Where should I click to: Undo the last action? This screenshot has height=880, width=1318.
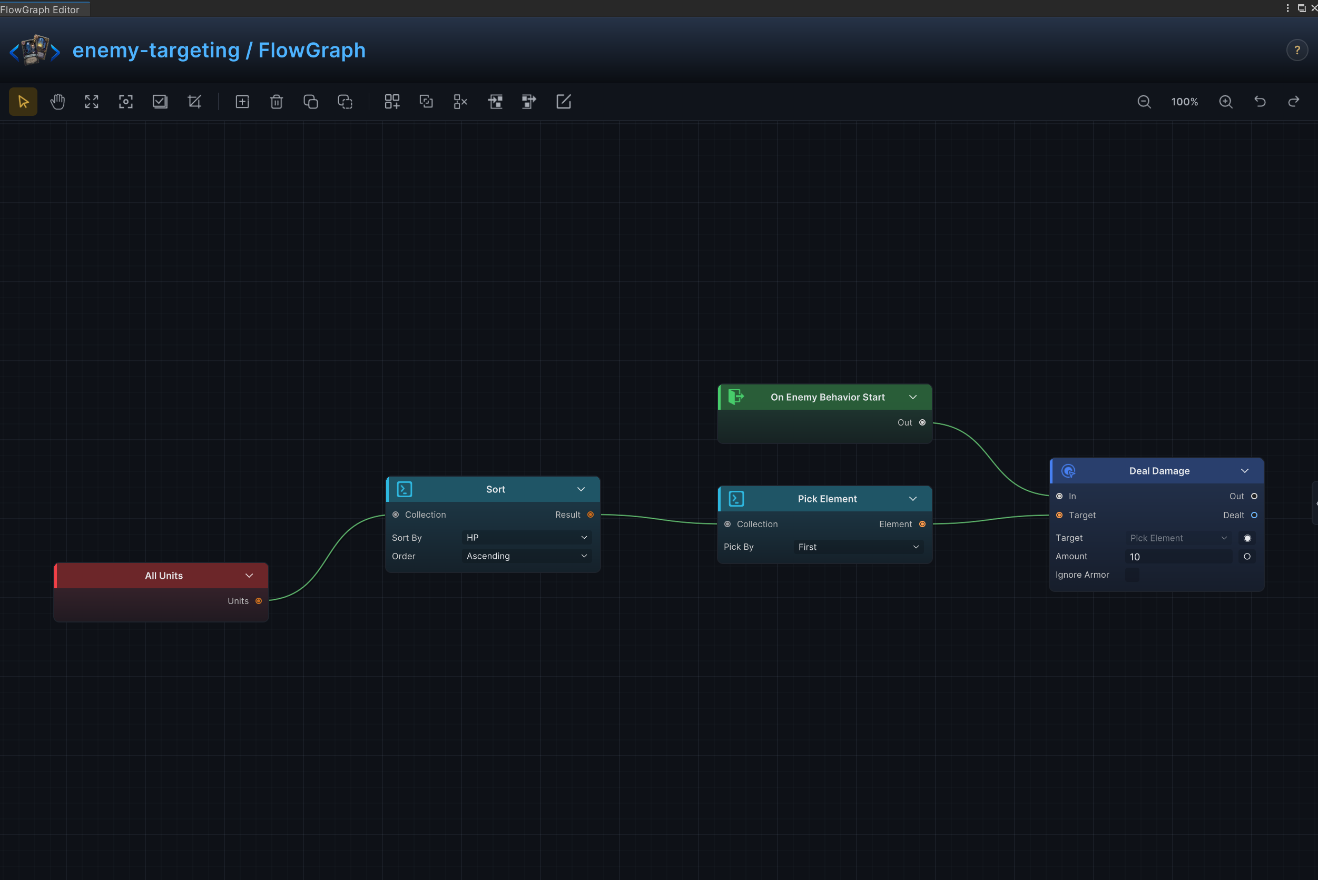coord(1260,102)
